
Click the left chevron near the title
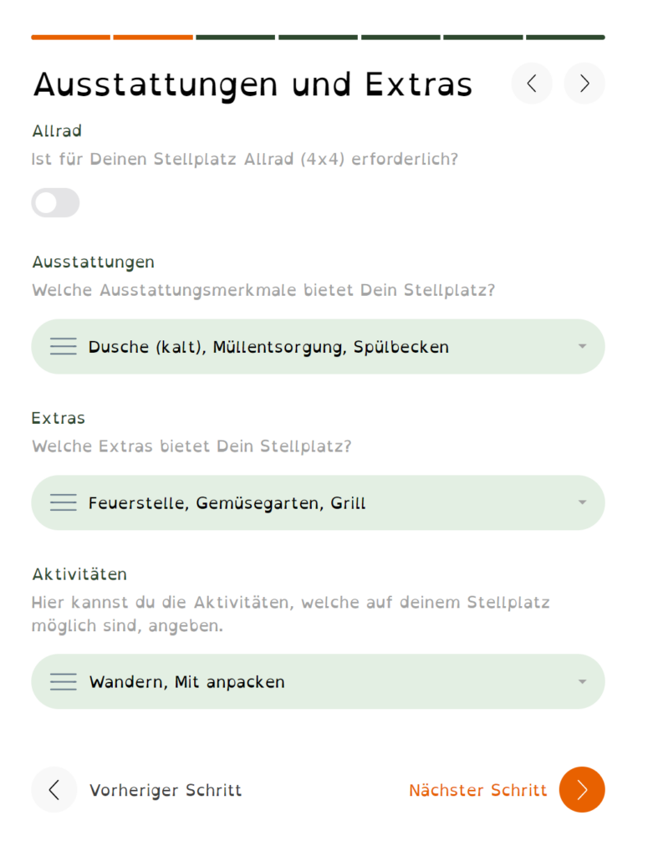[x=532, y=84]
